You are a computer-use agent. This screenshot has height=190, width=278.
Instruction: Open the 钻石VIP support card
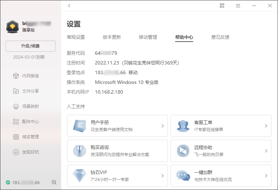click(x=117, y=176)
